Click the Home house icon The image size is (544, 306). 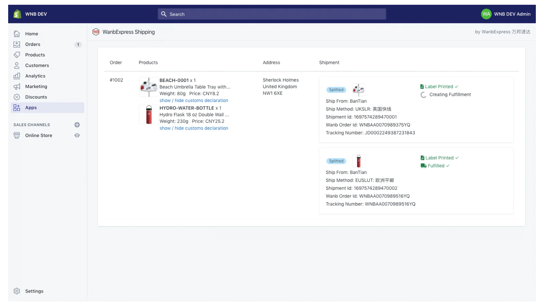[x=17, y=34]
